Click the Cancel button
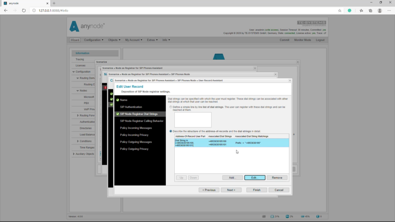This screenshot has height=222, width=395. pos(279,190)
